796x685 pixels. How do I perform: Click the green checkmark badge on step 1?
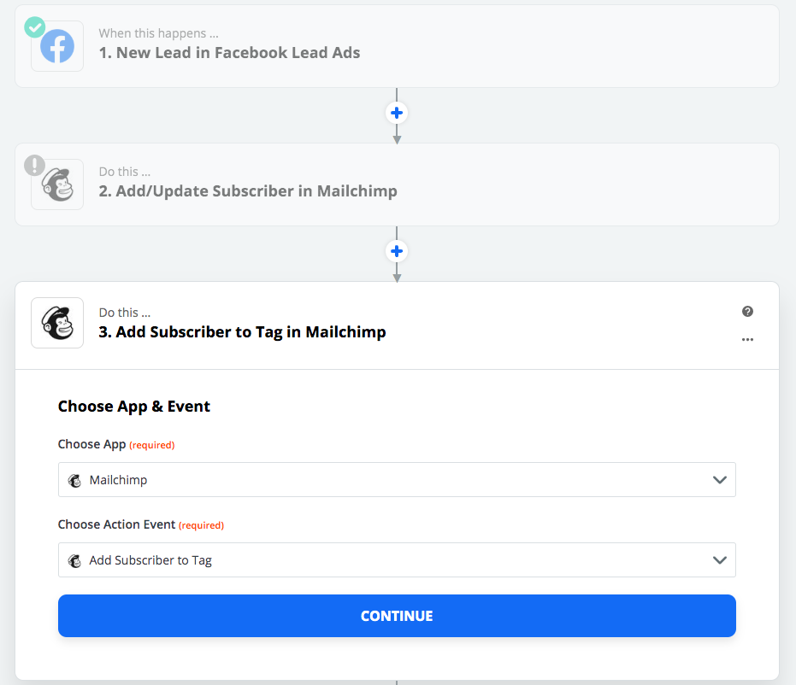point(34,27)
